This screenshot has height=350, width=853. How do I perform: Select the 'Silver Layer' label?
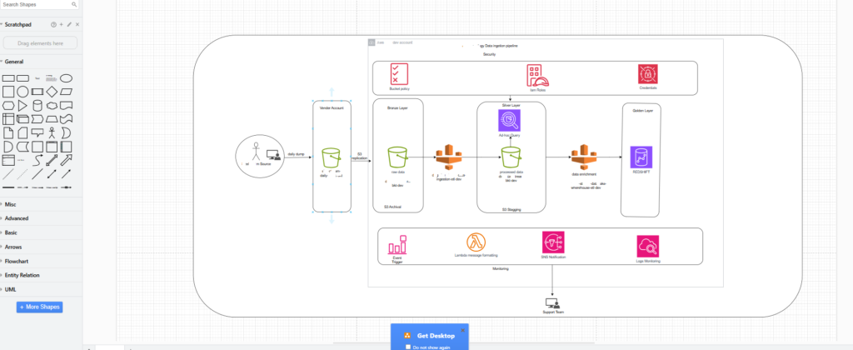(x=511, y=105)
